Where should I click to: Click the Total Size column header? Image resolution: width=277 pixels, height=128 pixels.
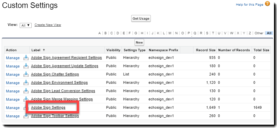[x=261, y=50]
